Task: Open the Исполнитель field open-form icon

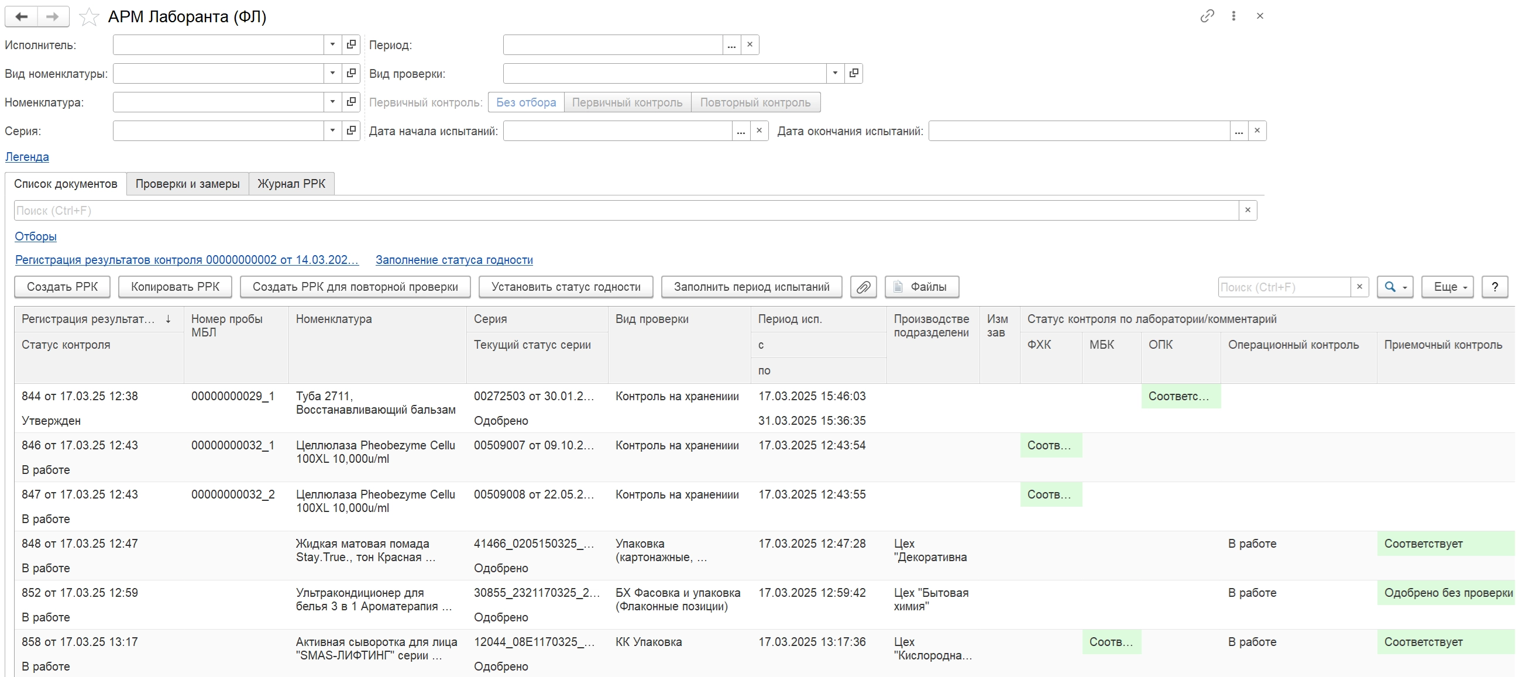Action: tap(350, 44)
